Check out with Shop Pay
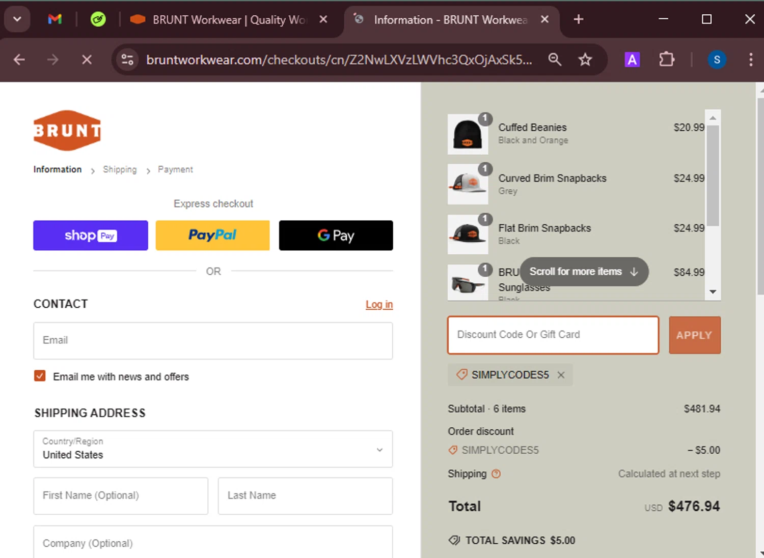 (91, 236)
